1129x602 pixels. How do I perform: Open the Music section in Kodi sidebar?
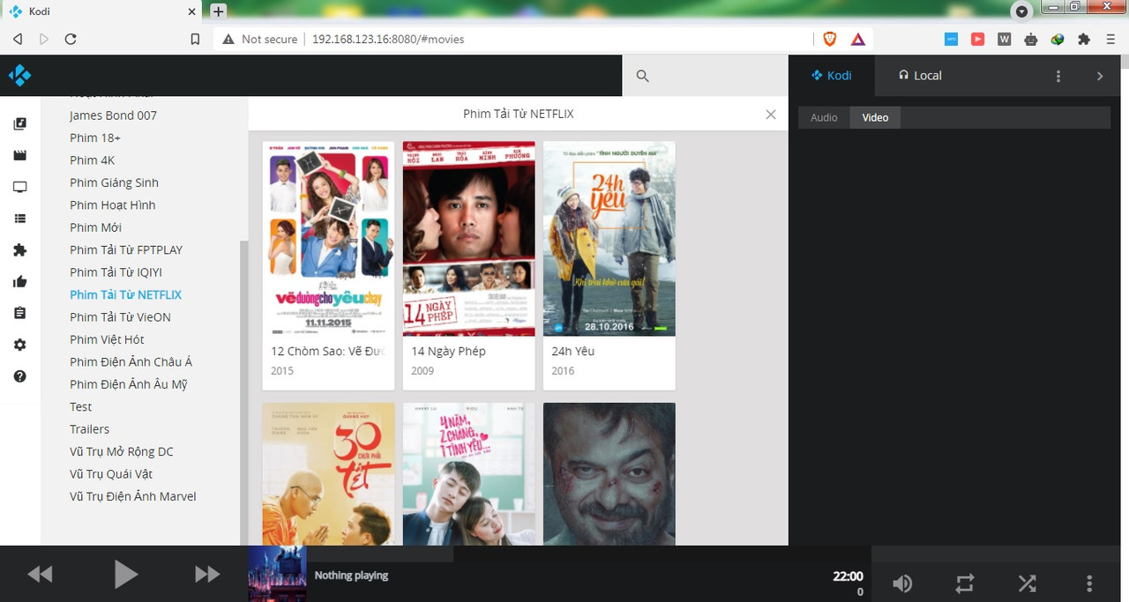click(19, 123)
